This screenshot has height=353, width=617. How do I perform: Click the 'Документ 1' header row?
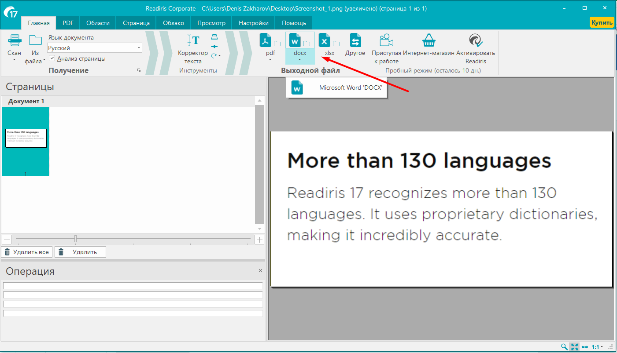[128, 101]
